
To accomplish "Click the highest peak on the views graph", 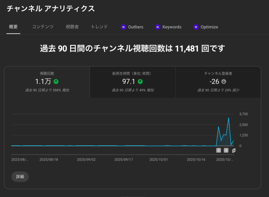I will (229, 118).
